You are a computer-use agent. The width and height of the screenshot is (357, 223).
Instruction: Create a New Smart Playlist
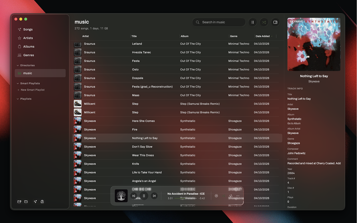pyautogui.click(x=33, y=89)
